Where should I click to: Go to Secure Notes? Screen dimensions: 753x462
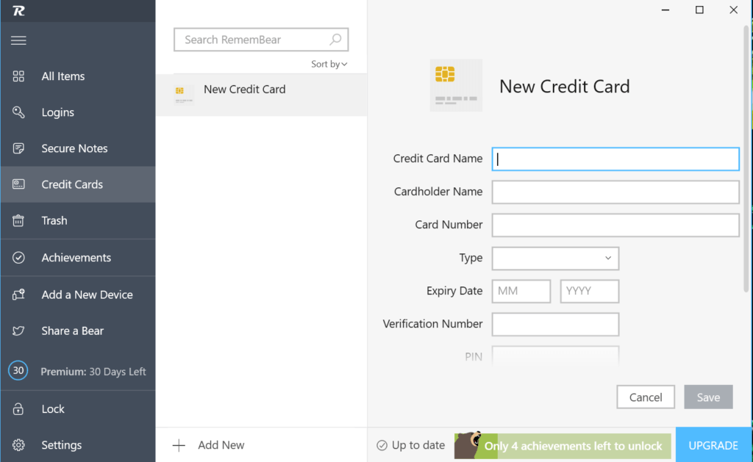78,148
